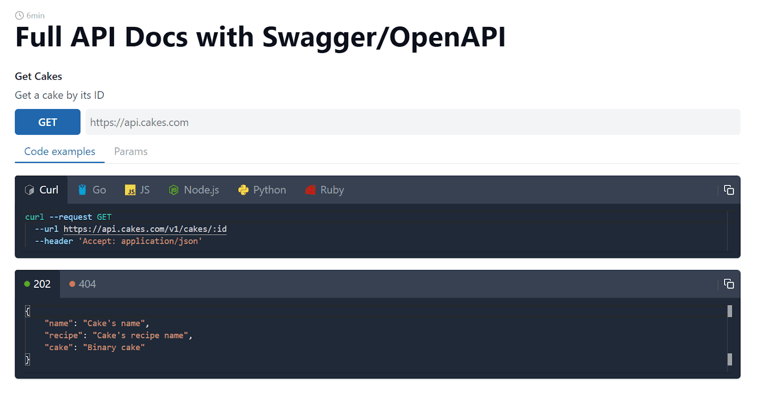Screen dimensions: 780x394
Task: Select the JS code tab
Action: (137, 190)
